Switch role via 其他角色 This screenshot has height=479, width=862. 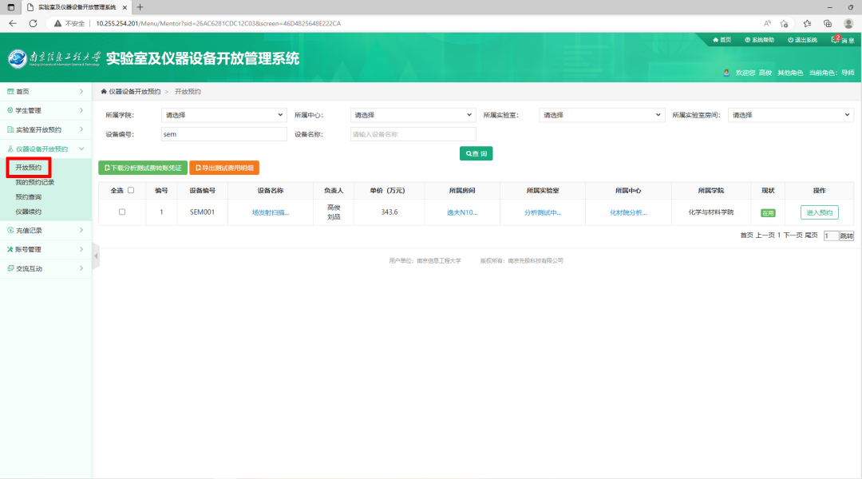pos(790,73)
